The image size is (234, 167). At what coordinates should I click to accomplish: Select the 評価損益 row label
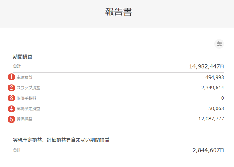(x=24, y=119)
